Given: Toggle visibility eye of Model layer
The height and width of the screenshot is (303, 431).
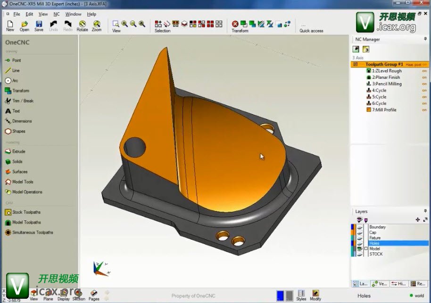Looking at the screenshot, I should [359, 249].
